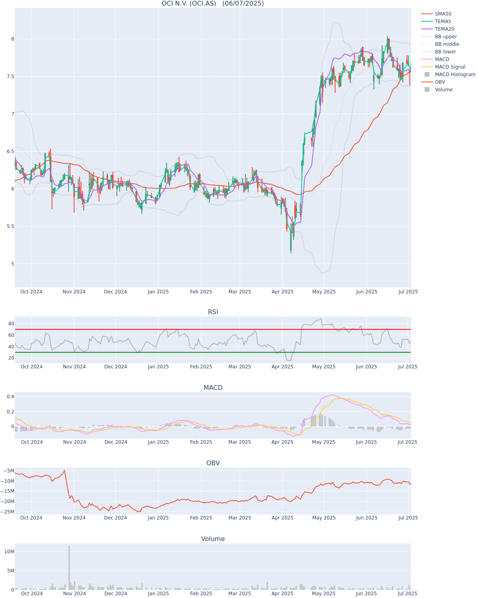
Task: Click the 20 label on RSI axis
Action: click(x=11, y=358)
